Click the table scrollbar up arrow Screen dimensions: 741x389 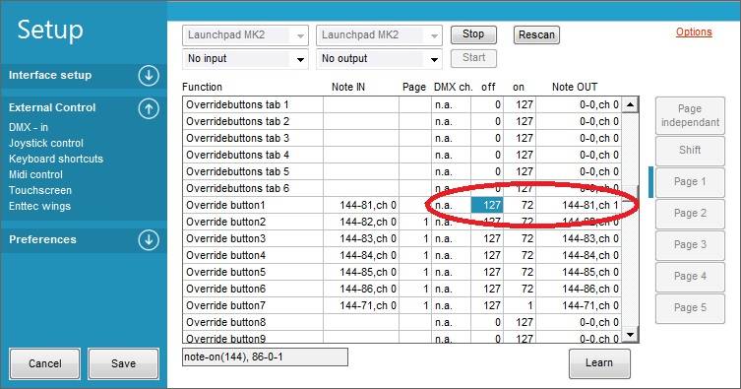(x=630, y=104)
